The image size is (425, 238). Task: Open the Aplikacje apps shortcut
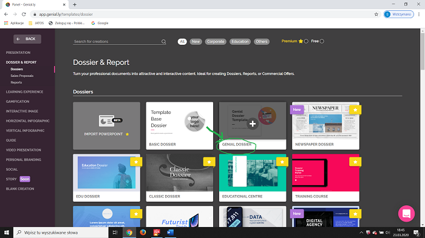coord(14,23)
